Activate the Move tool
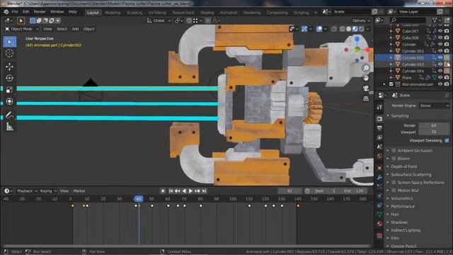 click(9, 67)
